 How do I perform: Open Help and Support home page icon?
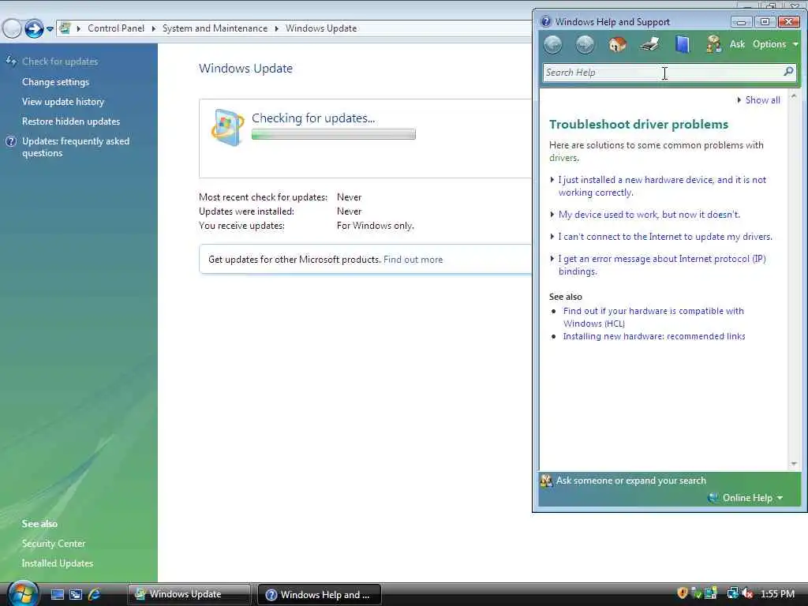point(617,45)
